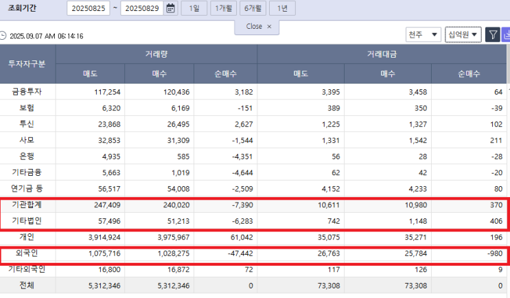Set the period to 6개월
The height and width of the screenshot is (298, 510).
(x=253, y=8)
